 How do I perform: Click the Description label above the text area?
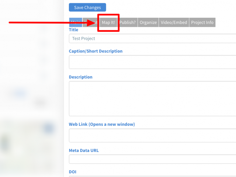tap(80, 77)
